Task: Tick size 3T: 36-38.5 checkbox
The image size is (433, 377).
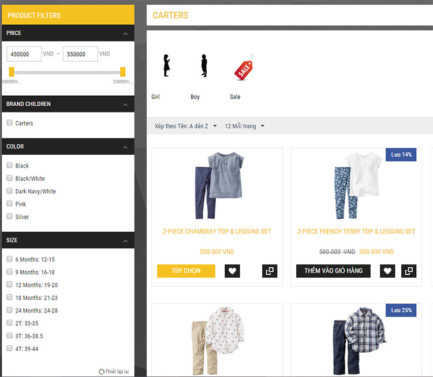Action: point(9,335)
